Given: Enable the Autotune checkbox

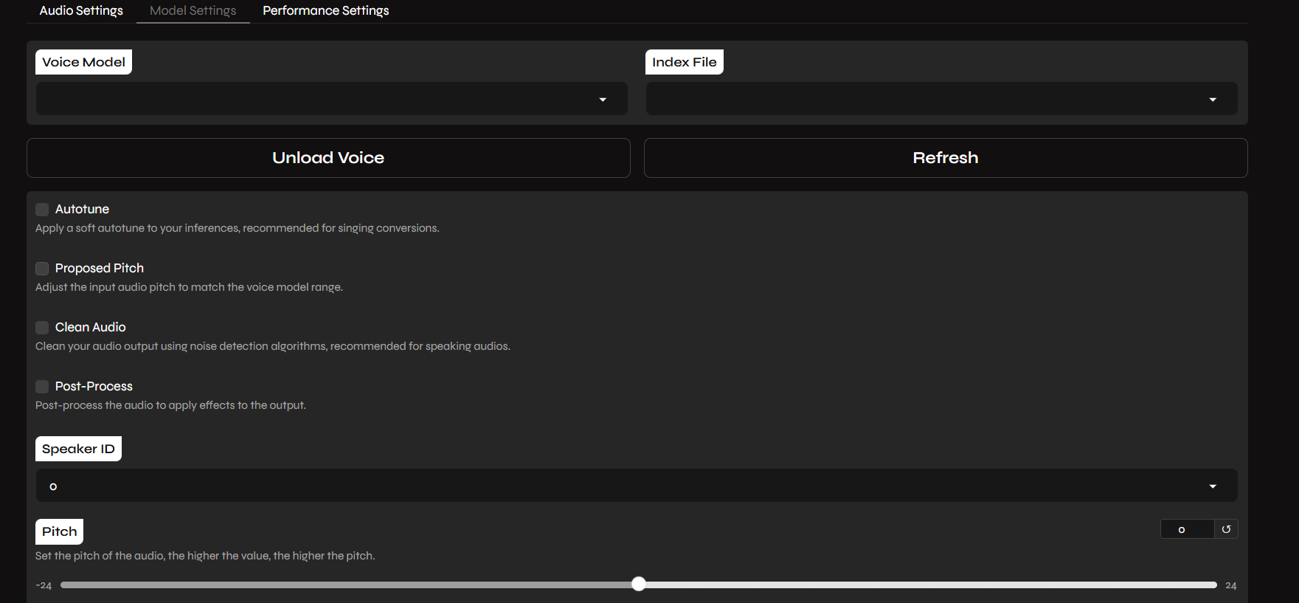Looking at the screenshot, I should [x=42, y=210].
